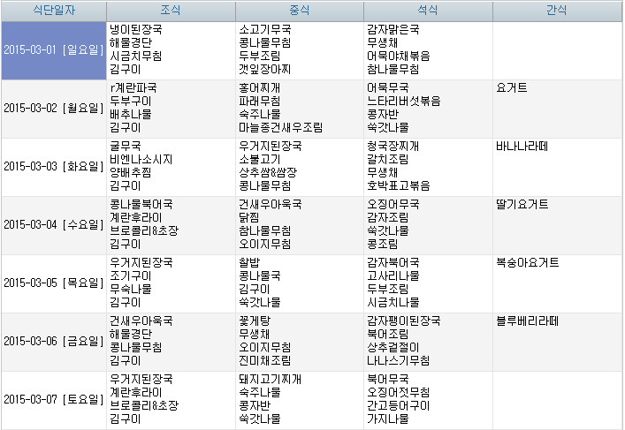The image size is (625, 430).
Task: Select the 2015-03-03 [화요일] row date
Action: (53, 166)
